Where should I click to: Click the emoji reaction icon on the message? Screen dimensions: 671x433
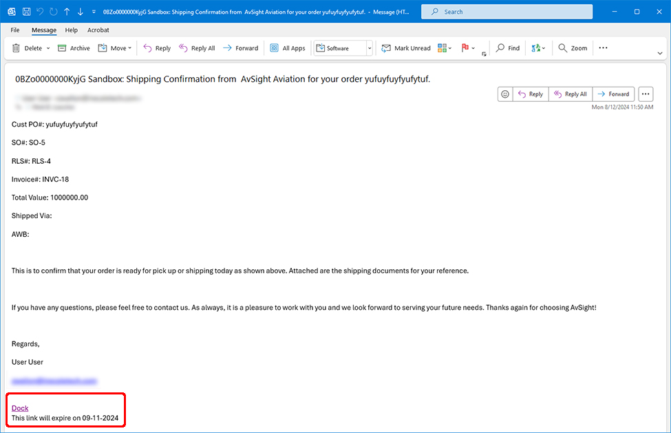pyautogui.click(x=504, y=94)
